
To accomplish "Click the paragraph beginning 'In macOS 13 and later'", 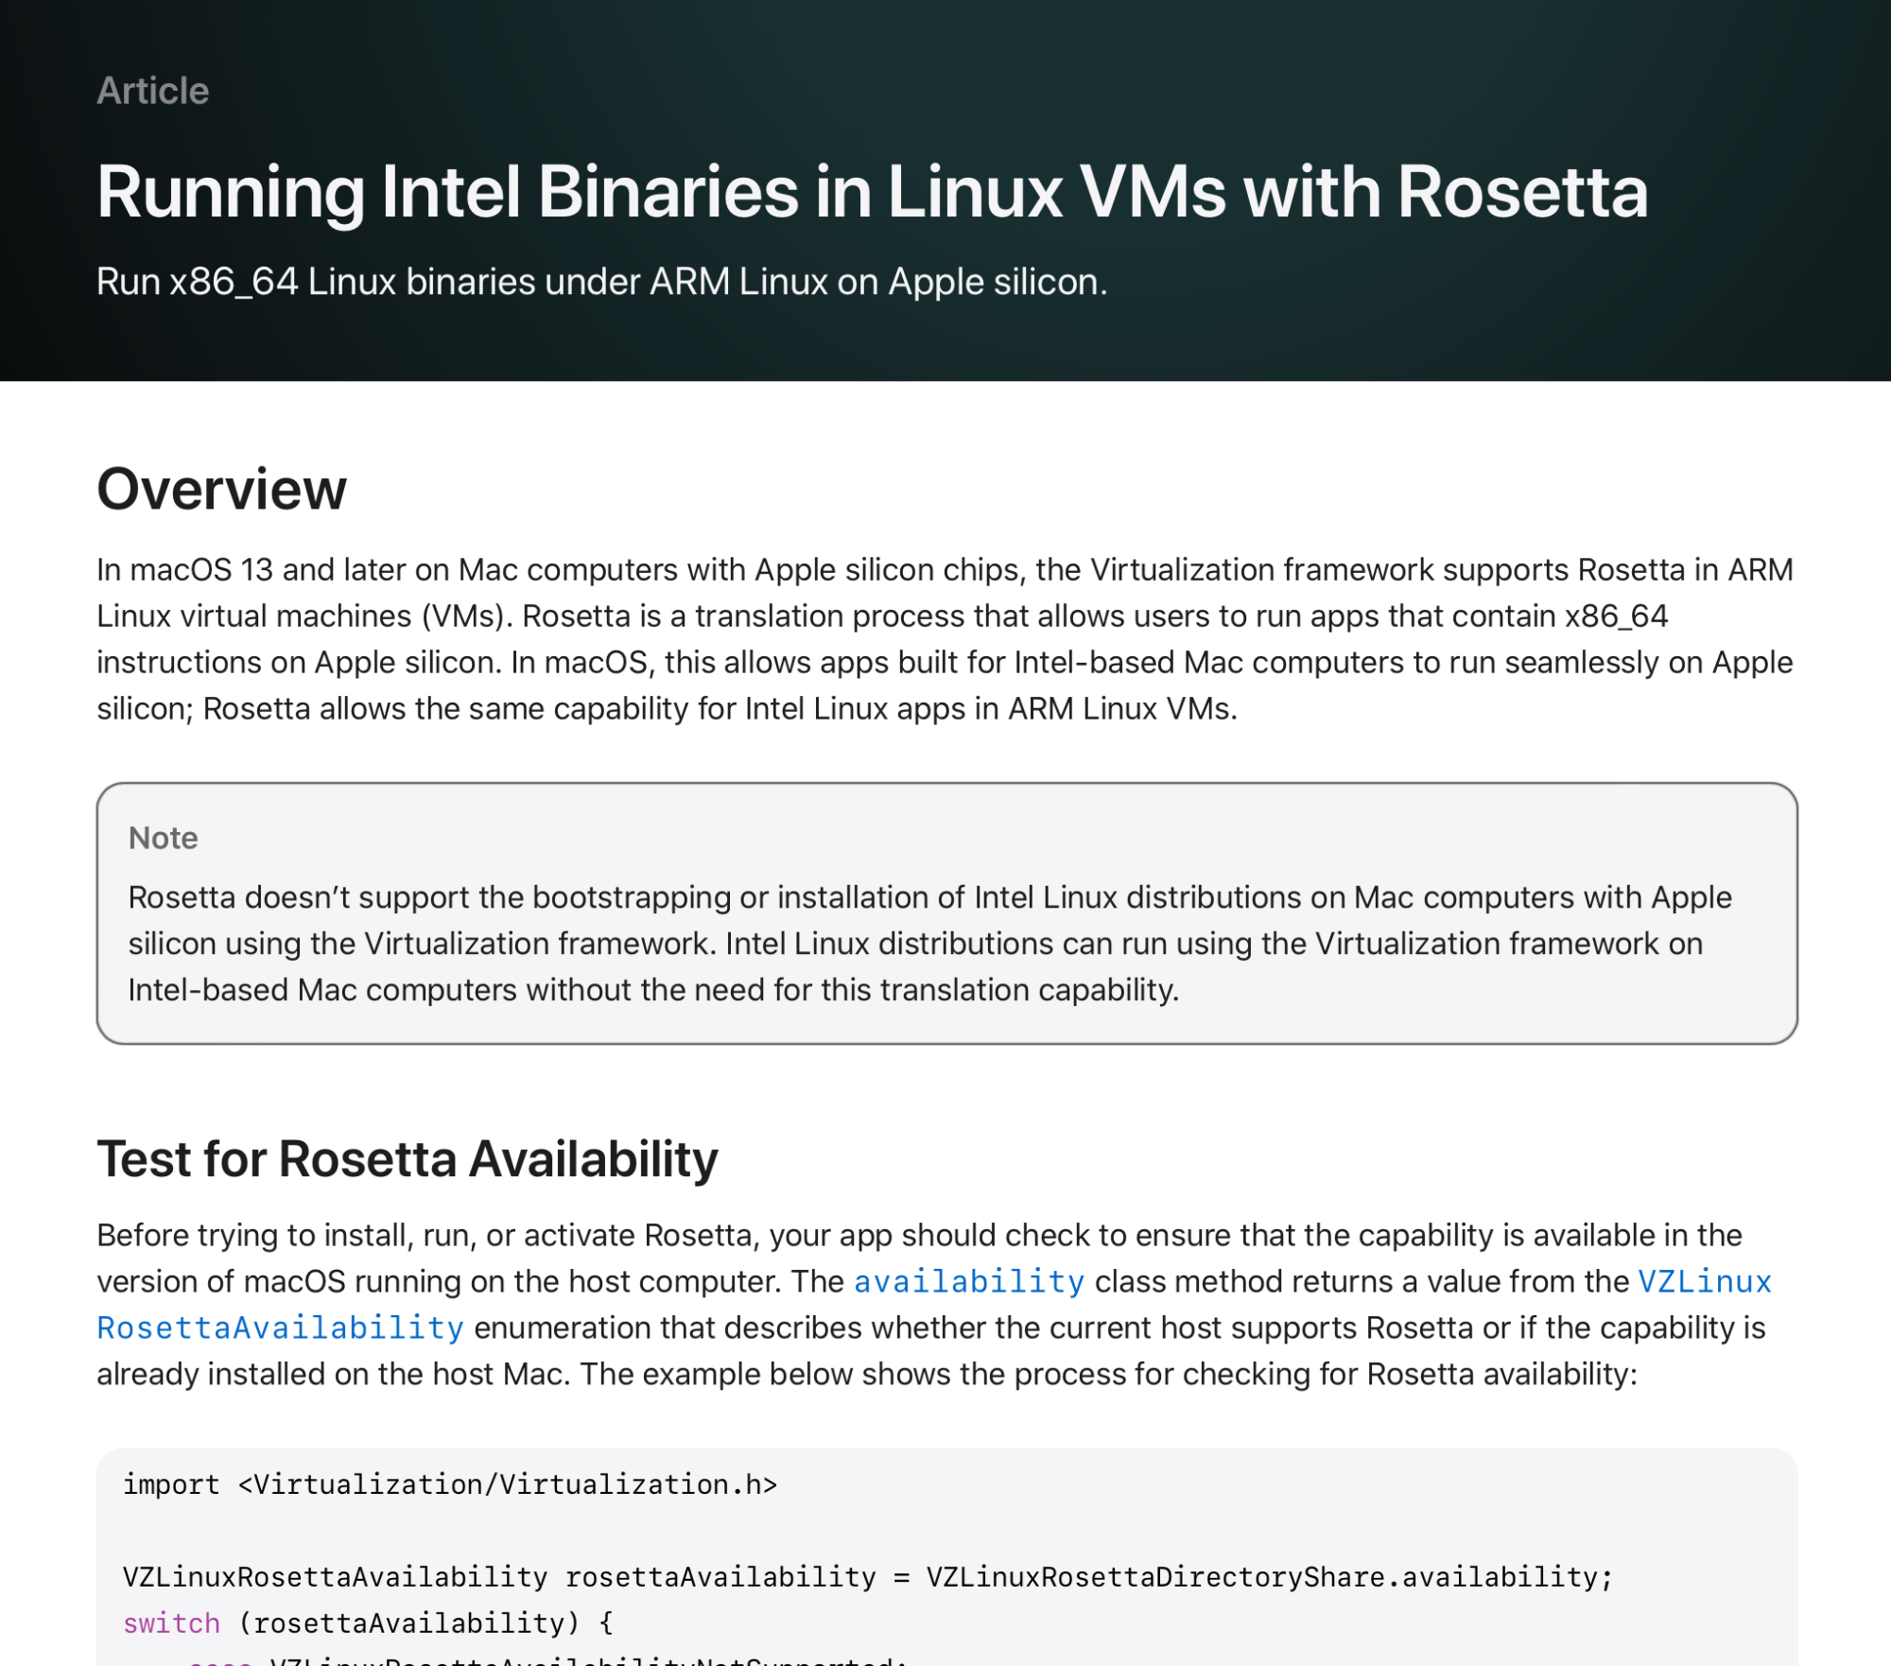I will click(945, 639).
